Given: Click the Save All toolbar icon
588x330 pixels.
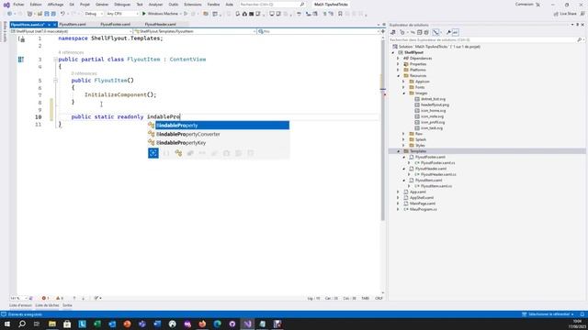Looking at the screenshot, I should tap(53, 14).
